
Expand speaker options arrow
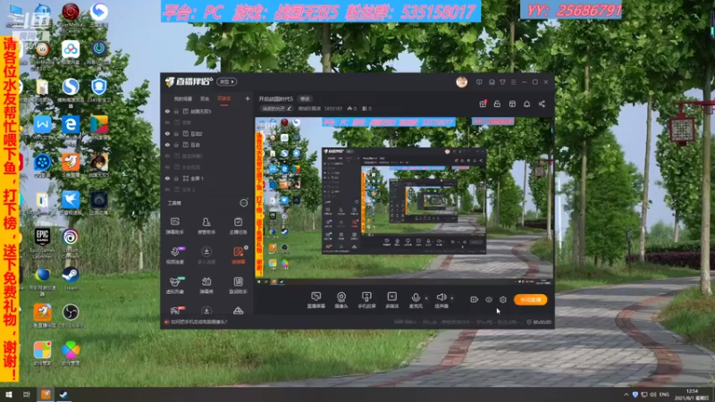point(452,298)
